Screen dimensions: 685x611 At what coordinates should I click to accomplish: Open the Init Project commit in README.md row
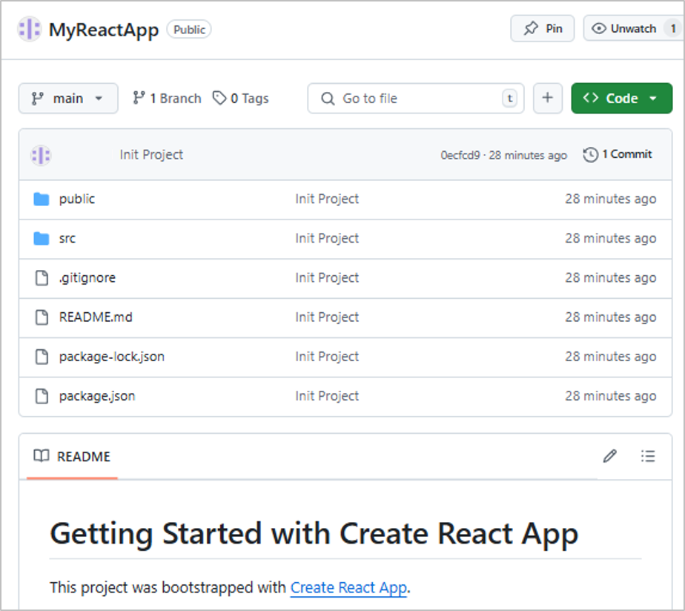point(327,317)
